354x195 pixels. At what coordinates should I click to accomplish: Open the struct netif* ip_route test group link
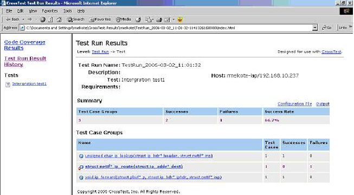(134, 167)
